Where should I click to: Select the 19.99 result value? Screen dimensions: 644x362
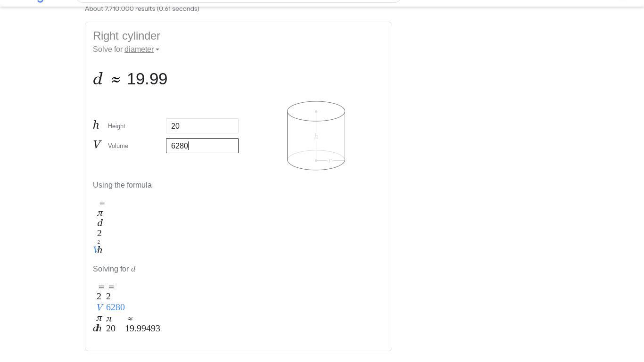point(147,79)
